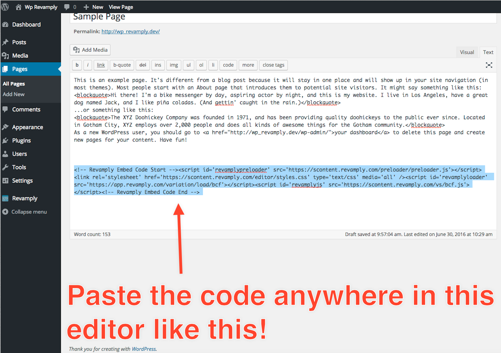
Task: Click the Pages icon in sidebar
Action: point(5,69)
